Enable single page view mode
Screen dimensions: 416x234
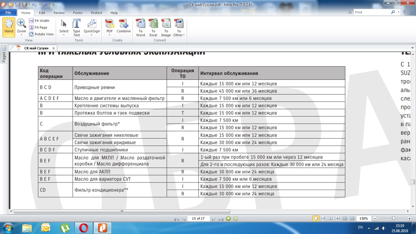click(x=316, y=218)
